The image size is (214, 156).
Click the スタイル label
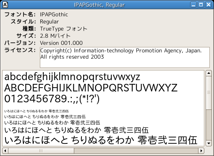tap(23, 22)
